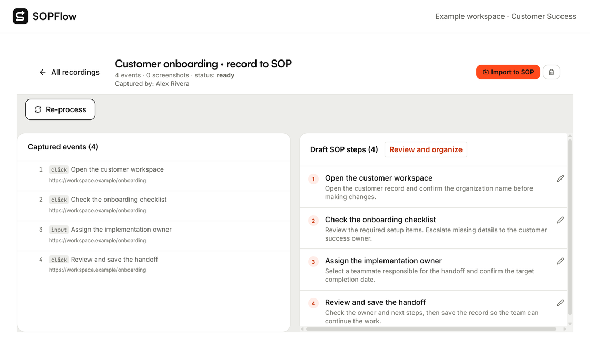Click the URL under event 1
Viewport: 590px width, 349px height.
point(97,181)
